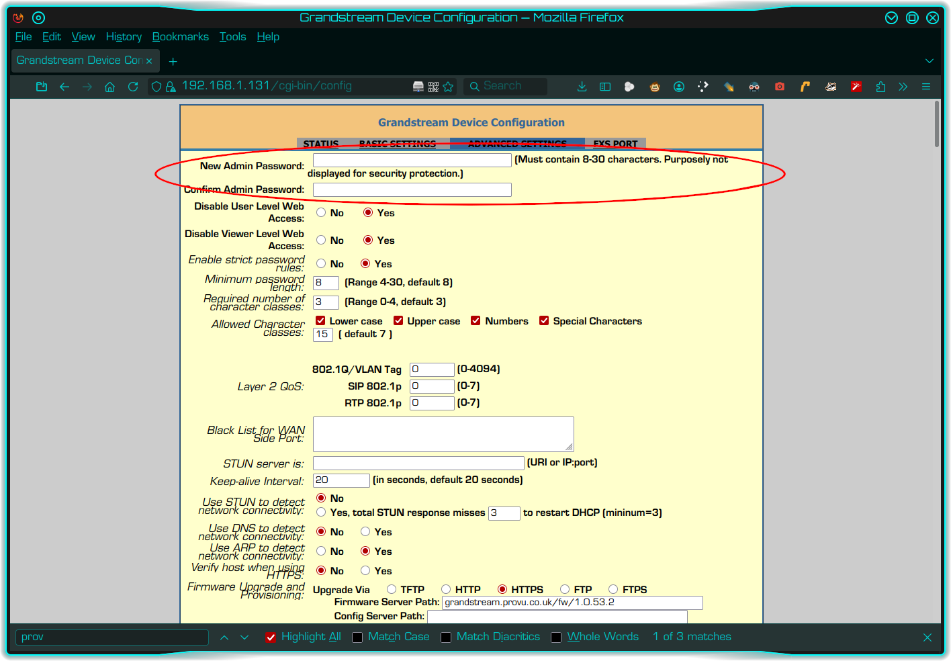Toggle the Highlight All checkbox
The image size is (951, 661).
pos(271,637)
